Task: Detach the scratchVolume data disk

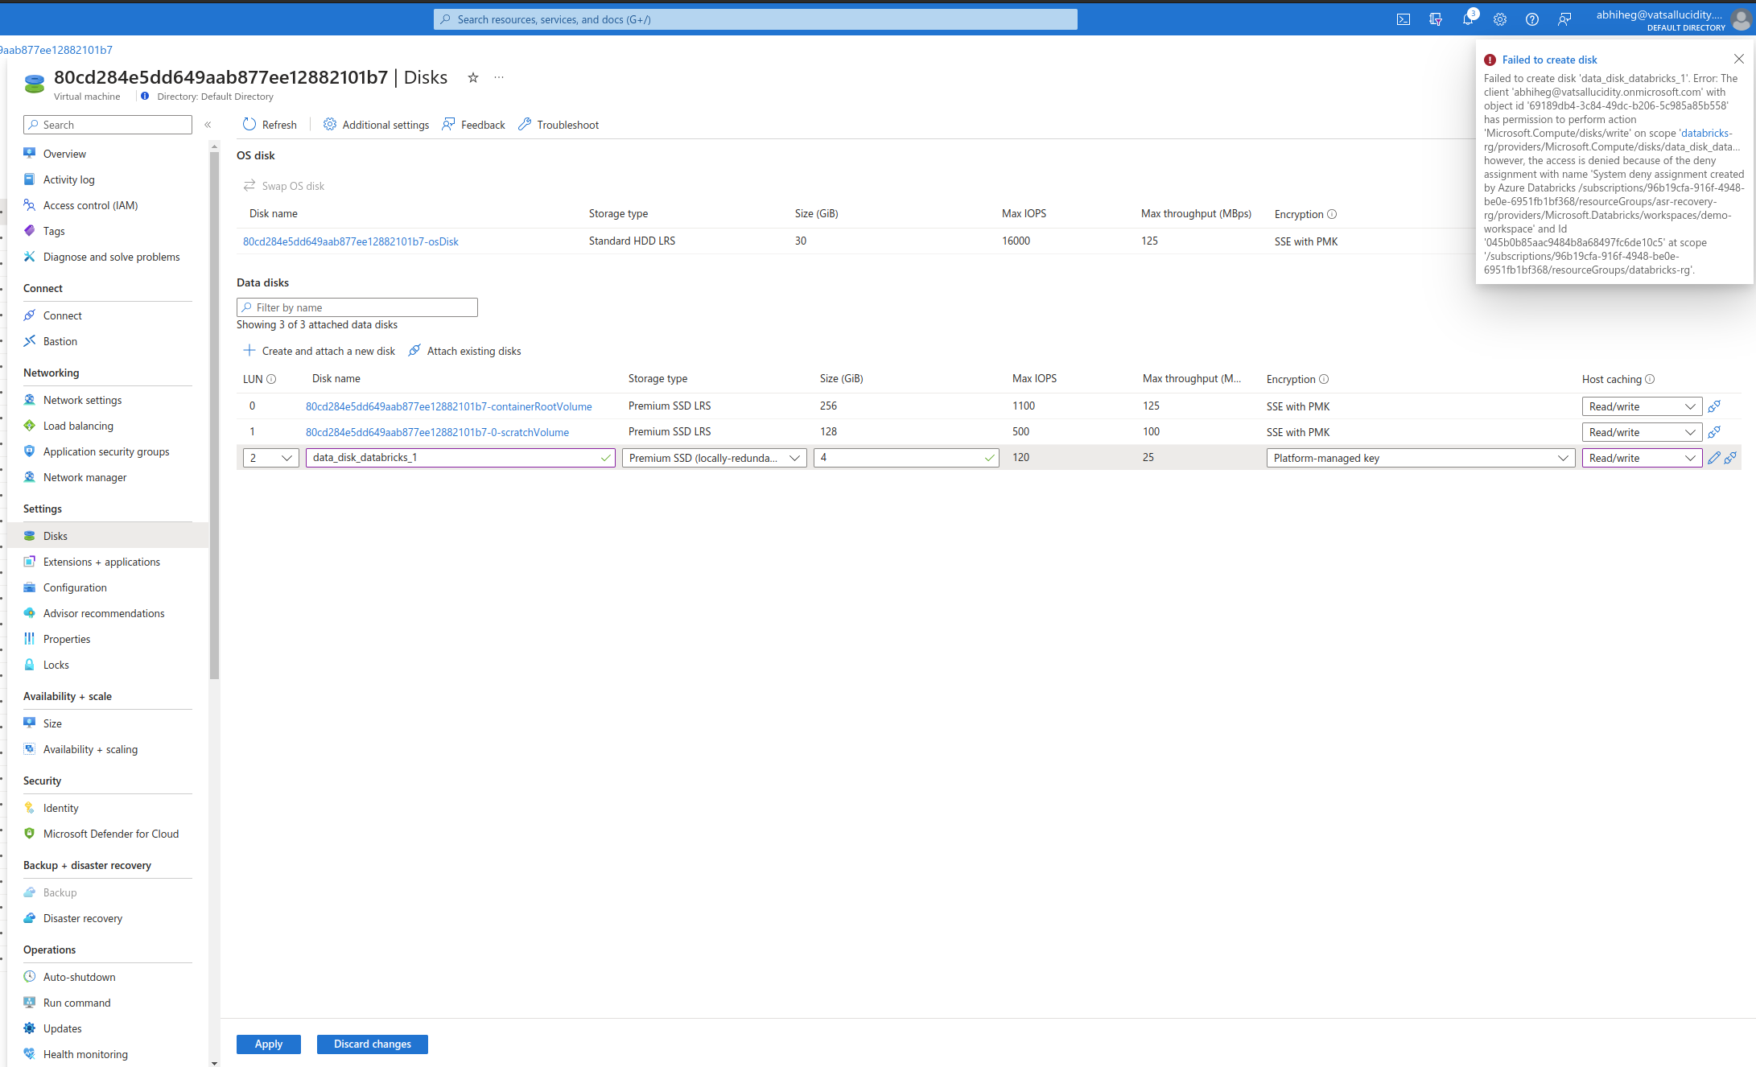Action: (x=1714, y=432)
